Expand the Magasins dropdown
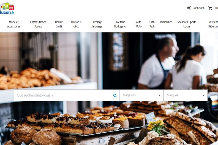 [141, 95]
